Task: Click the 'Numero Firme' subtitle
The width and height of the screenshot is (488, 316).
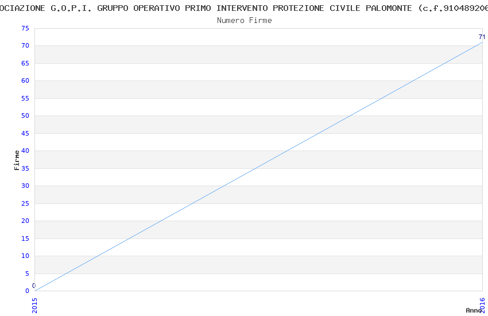Action: coord(245,21)
